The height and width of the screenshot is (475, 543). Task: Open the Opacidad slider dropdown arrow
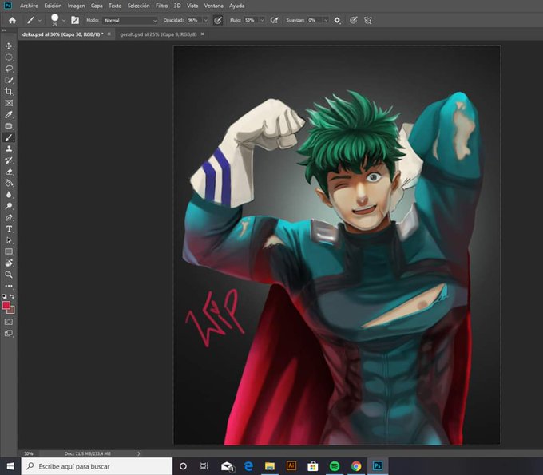point(206,21)
